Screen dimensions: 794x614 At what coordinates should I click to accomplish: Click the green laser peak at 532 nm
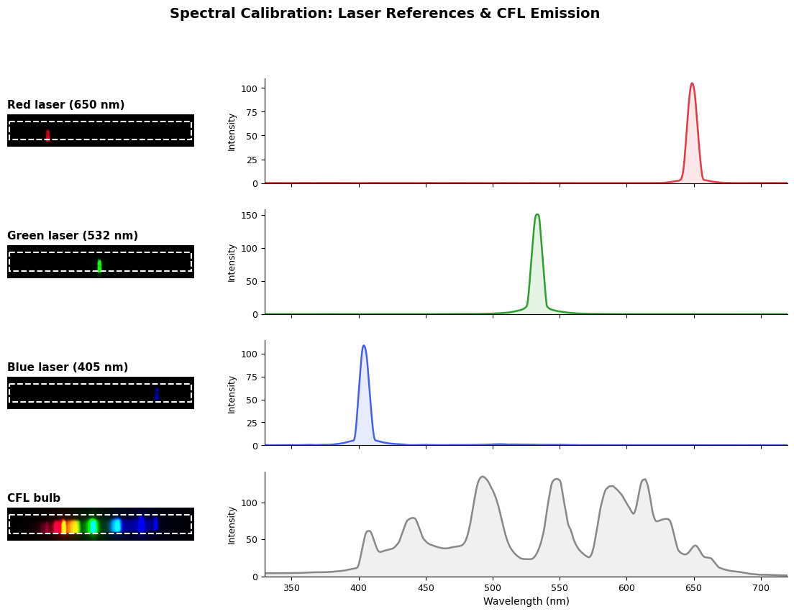pyautogui.click(x=537, y=215)
